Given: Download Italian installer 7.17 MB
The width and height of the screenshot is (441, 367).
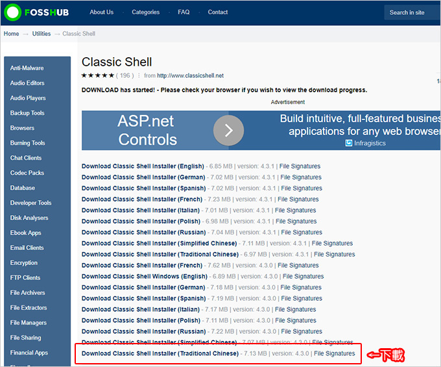Looking at the screenshot, I should click(x=141, y=309).
